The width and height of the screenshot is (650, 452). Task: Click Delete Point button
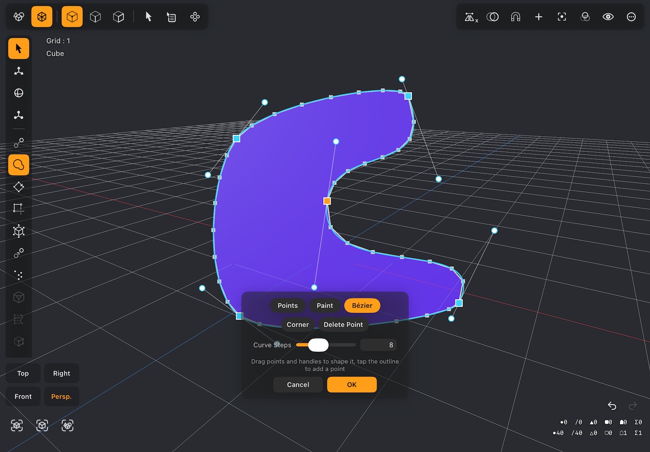pos(343,325)
